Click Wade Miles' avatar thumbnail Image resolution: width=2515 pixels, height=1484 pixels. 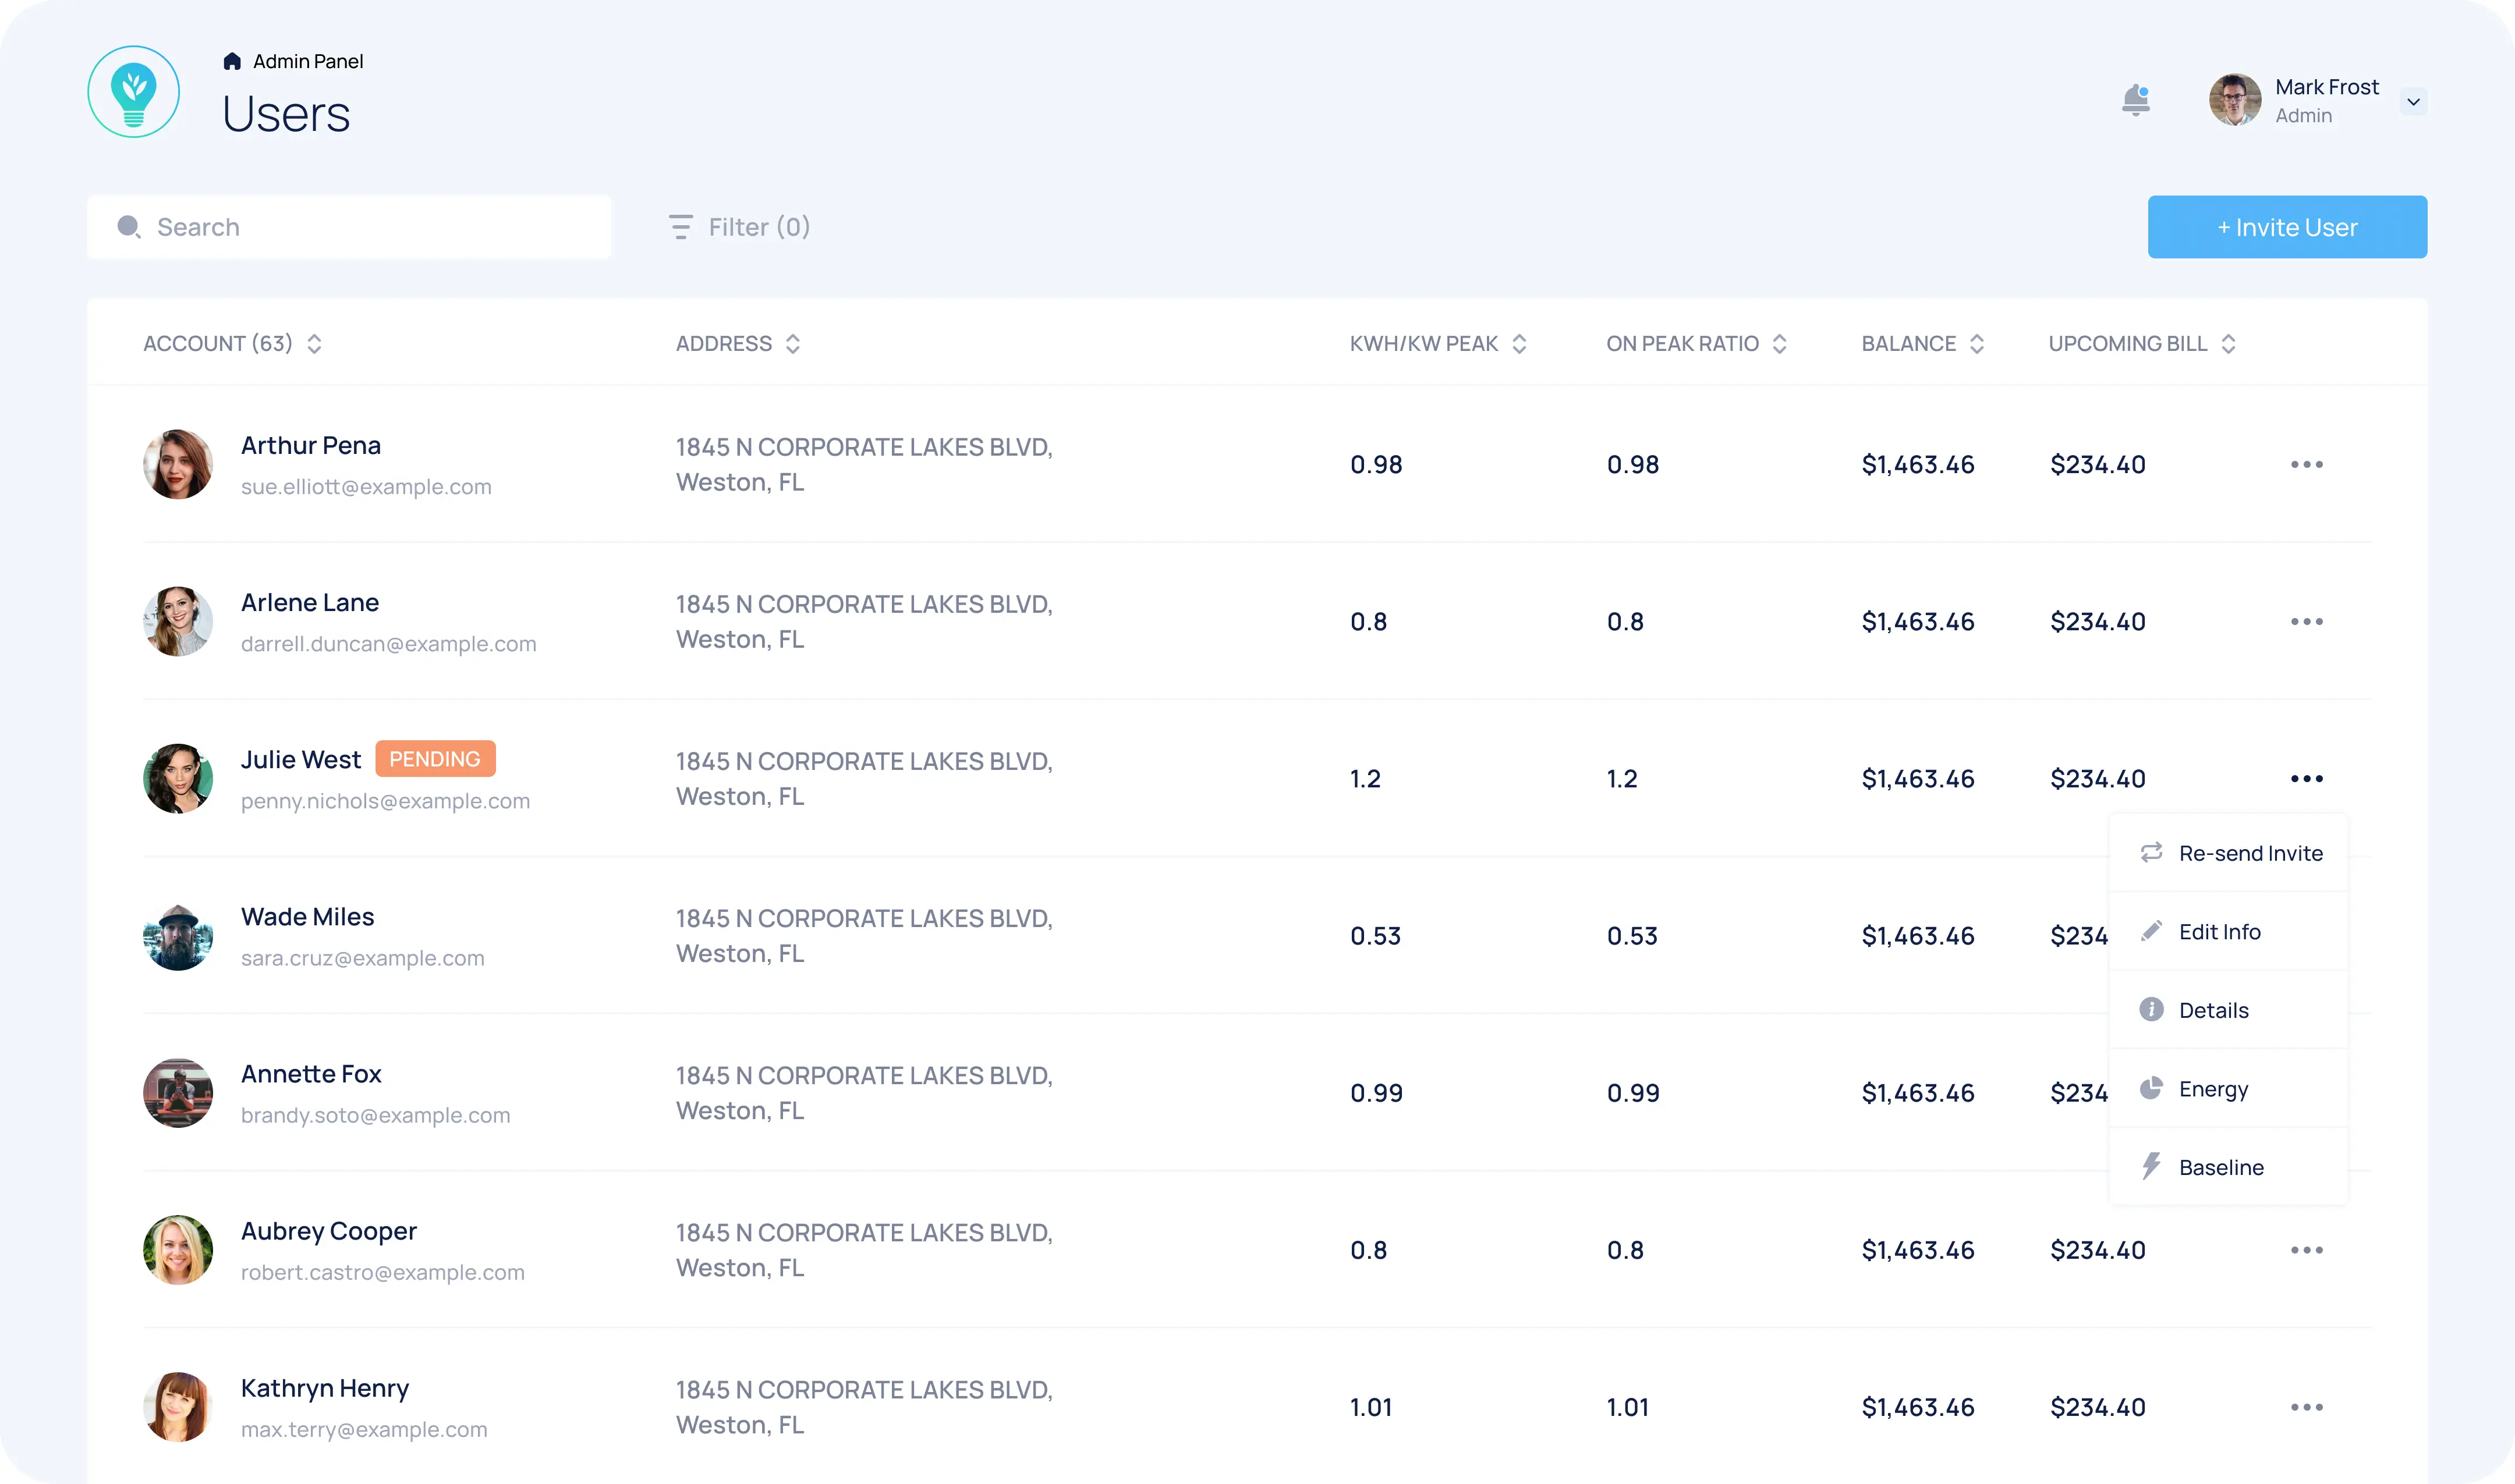(x=178, y=936)
